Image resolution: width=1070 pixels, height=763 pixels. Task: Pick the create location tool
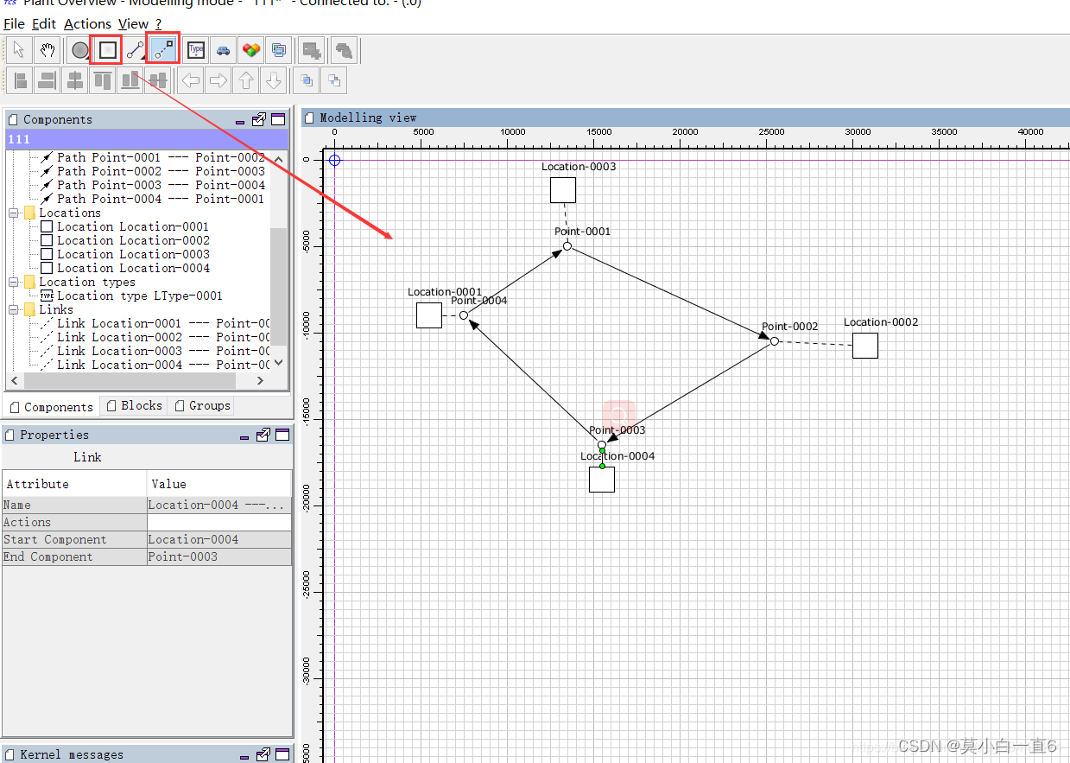click(107, 50)
